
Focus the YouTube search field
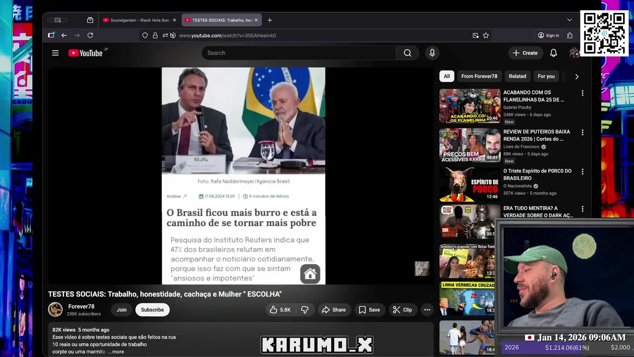point(299,53)
